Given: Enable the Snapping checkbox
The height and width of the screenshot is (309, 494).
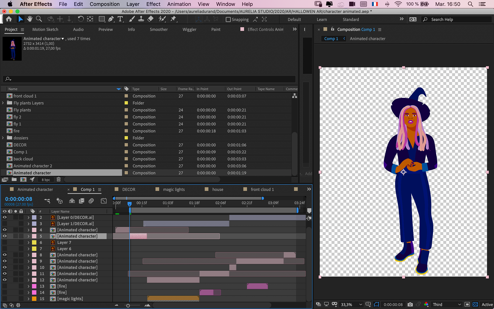Looking at the screenshot, I should [x=228, y=20].
